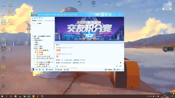Expand the second channel node in the tree

point(33,38)
